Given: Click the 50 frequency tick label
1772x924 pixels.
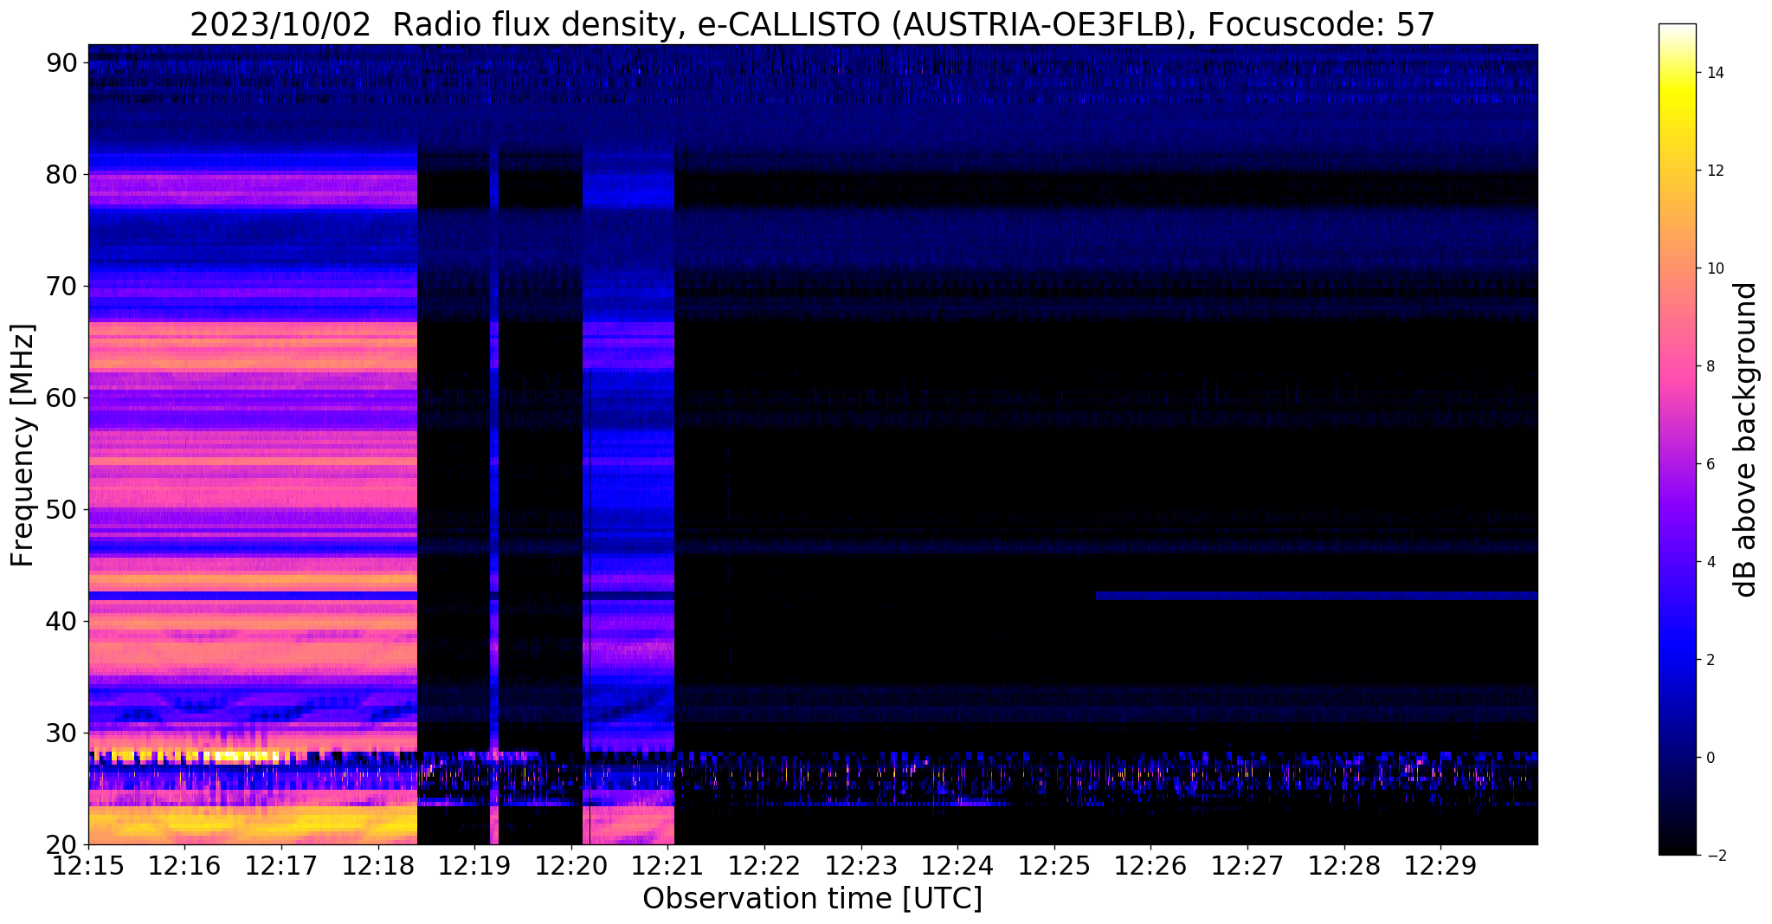Looking at the screenshot, I should pyautogui.click(x=64, y=509).
